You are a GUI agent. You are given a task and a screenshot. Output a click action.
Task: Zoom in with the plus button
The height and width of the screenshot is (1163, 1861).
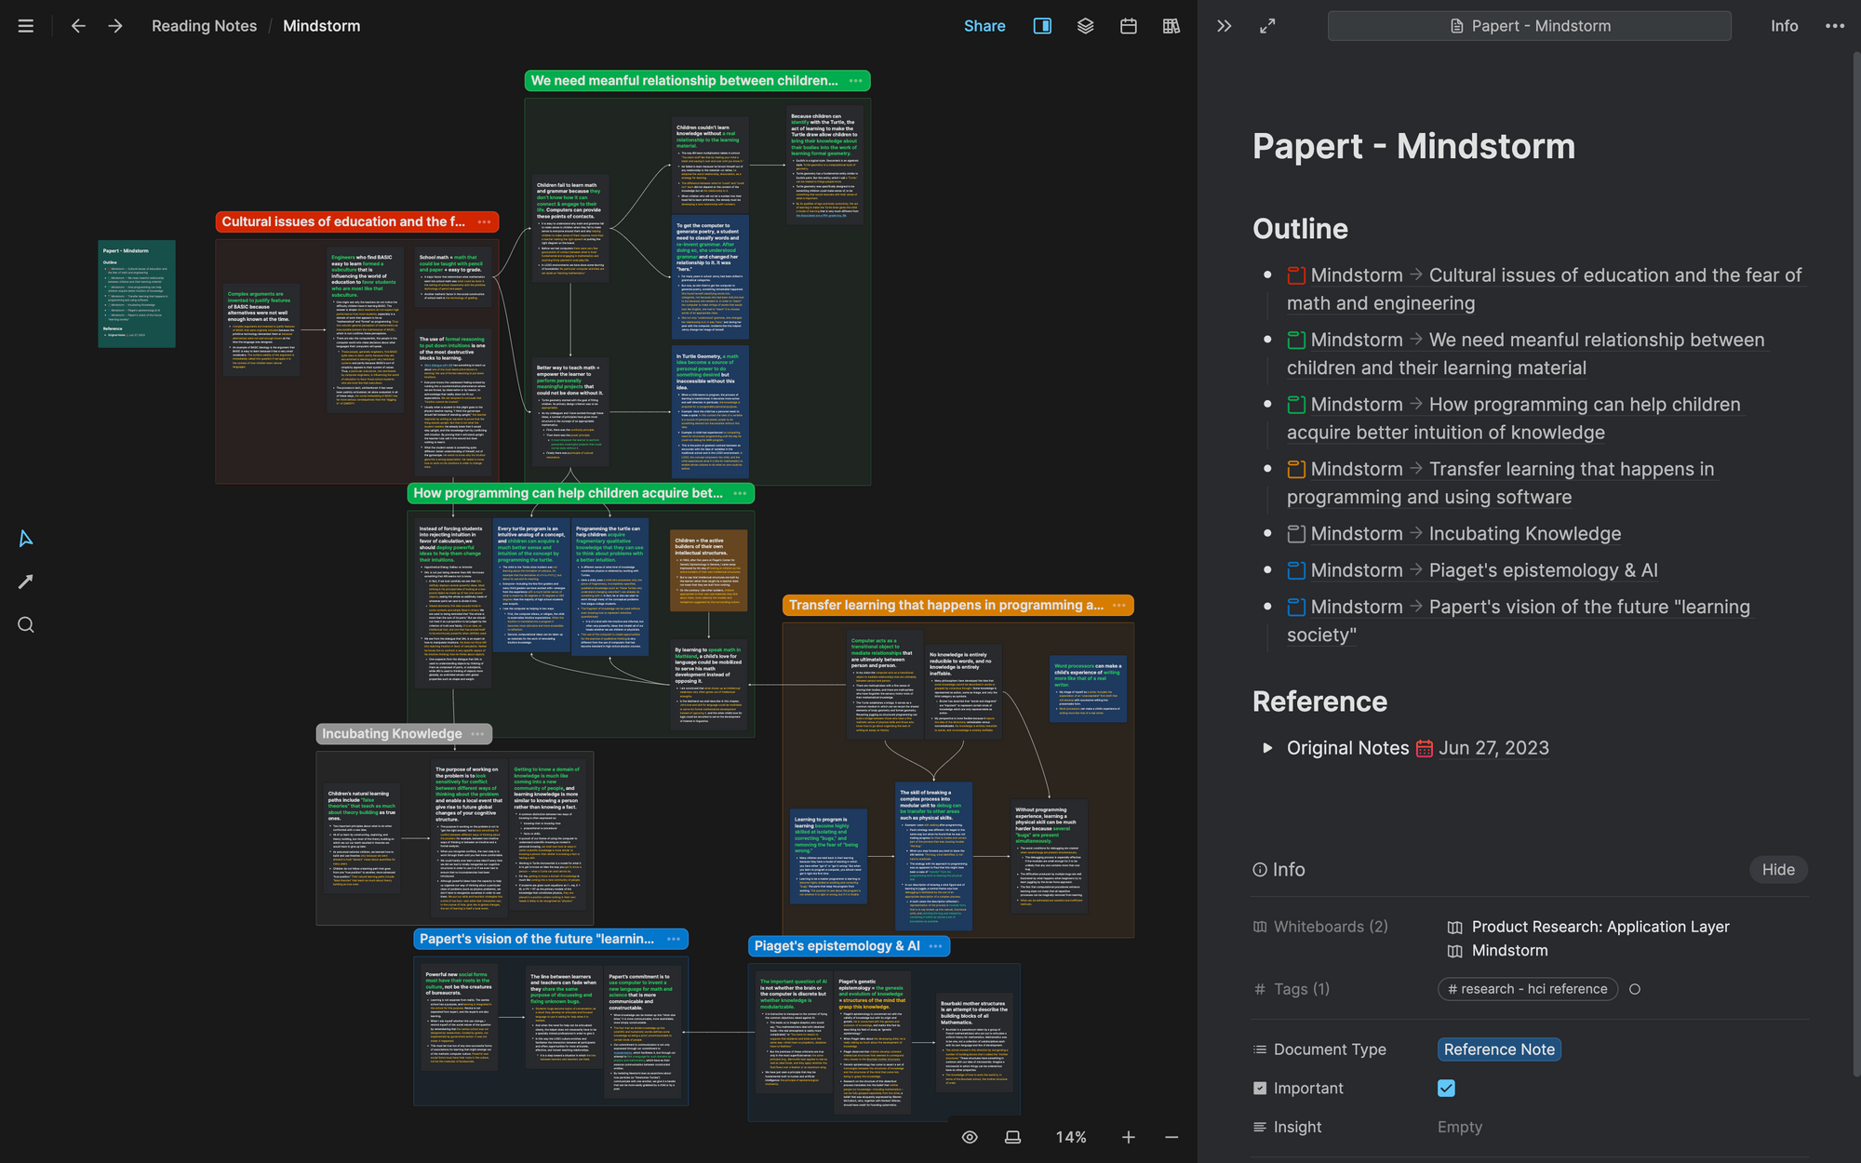(1128, 1137)
